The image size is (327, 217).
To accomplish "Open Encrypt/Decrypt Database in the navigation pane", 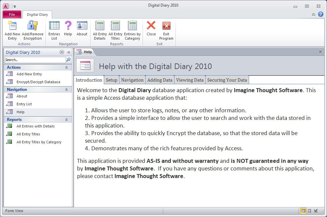I will pyautogui.click(x=38, y=82).
